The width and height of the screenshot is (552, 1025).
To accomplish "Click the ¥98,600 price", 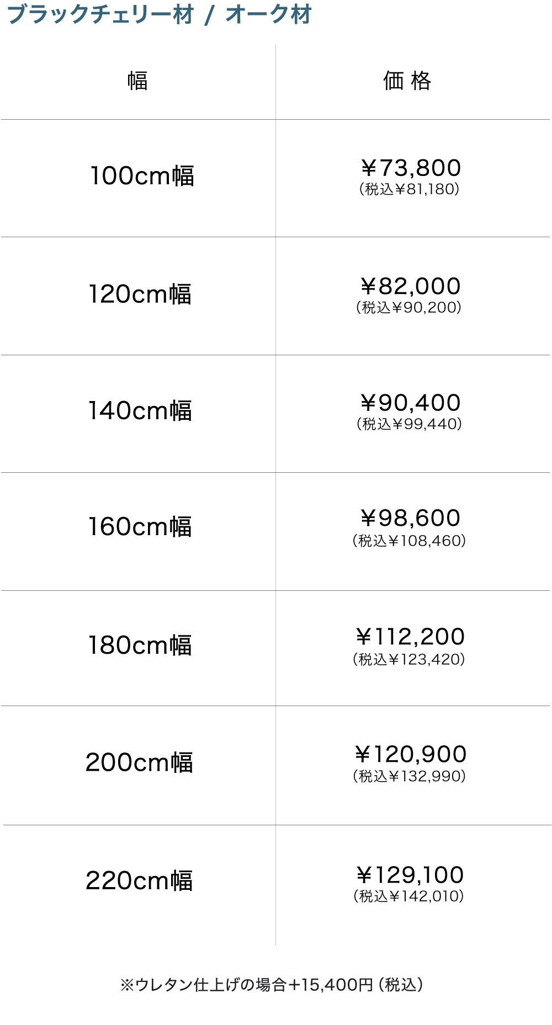I will 411,518.
